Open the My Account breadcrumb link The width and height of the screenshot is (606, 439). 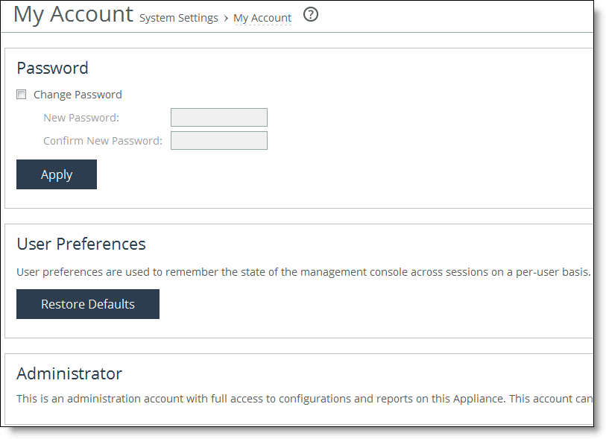tap(262, 18)
